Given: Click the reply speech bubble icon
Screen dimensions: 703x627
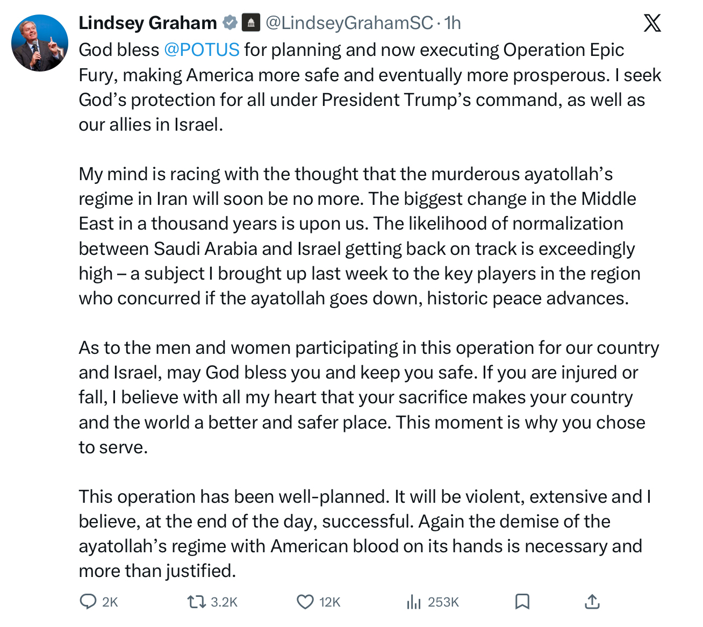Looking at the screenshot, I should tap(88, 601).
